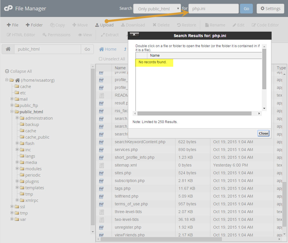Collapse the public_html folder node

[x=12, y=112]
